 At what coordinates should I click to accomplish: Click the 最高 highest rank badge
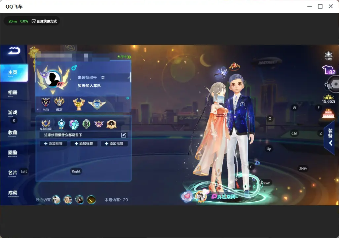coord(59,104)
